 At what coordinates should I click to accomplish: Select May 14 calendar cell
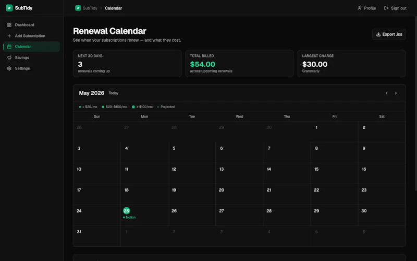click(x=287, y=173)
